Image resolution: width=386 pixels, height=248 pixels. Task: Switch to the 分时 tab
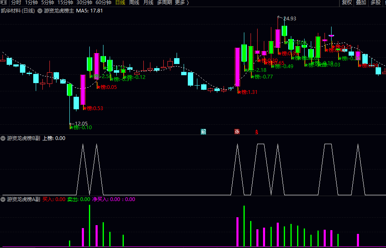[16, 3]
